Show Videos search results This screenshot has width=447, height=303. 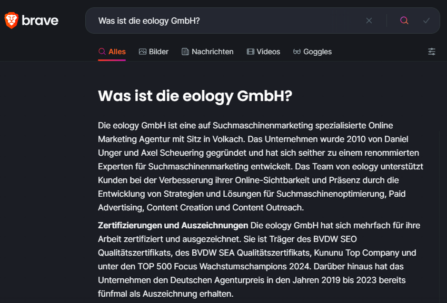click(x=263, y=52)
